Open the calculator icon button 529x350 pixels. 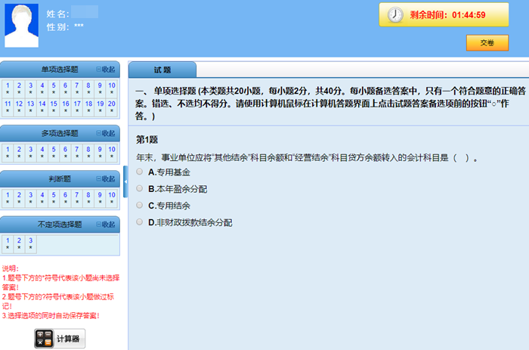coord(60,338)
